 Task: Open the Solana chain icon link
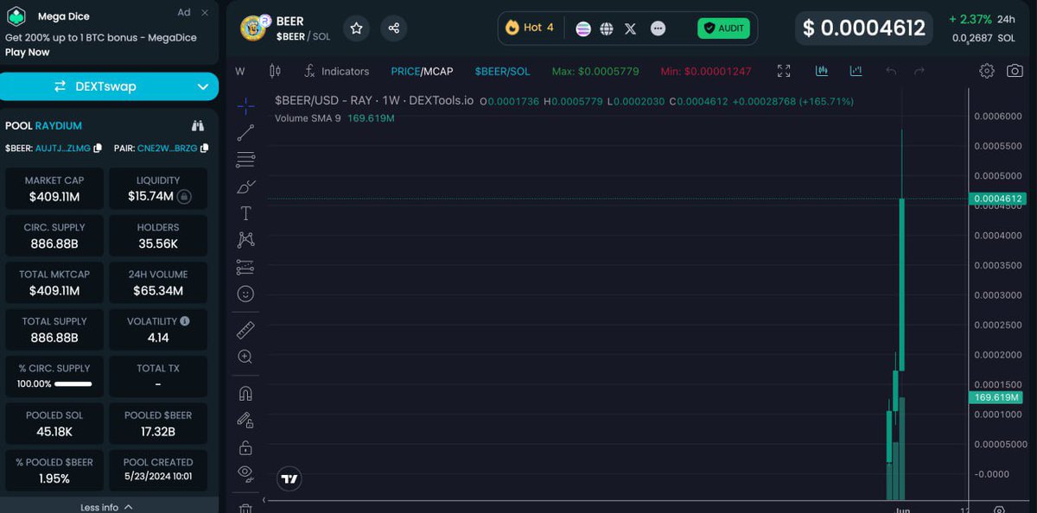coord(583,28)
